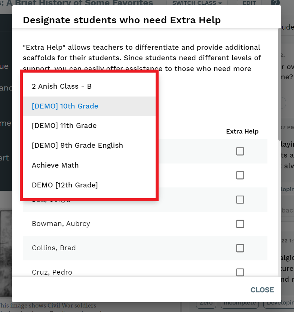Viewport: 294px width, 312px height.
Task: Select Achieve Math class option
Action: [x=89, y=165]
